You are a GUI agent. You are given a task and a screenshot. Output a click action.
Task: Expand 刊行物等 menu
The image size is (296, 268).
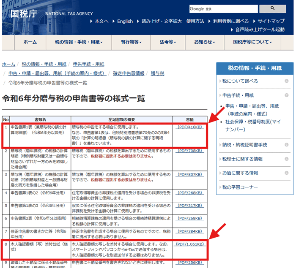131,42
